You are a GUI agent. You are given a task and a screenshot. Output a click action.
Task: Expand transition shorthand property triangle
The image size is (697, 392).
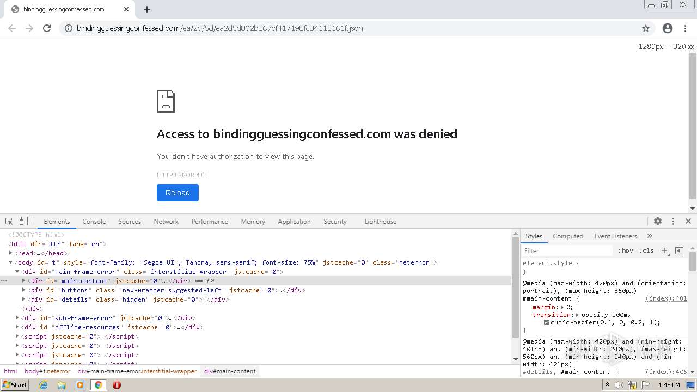(x=577, y=315)
